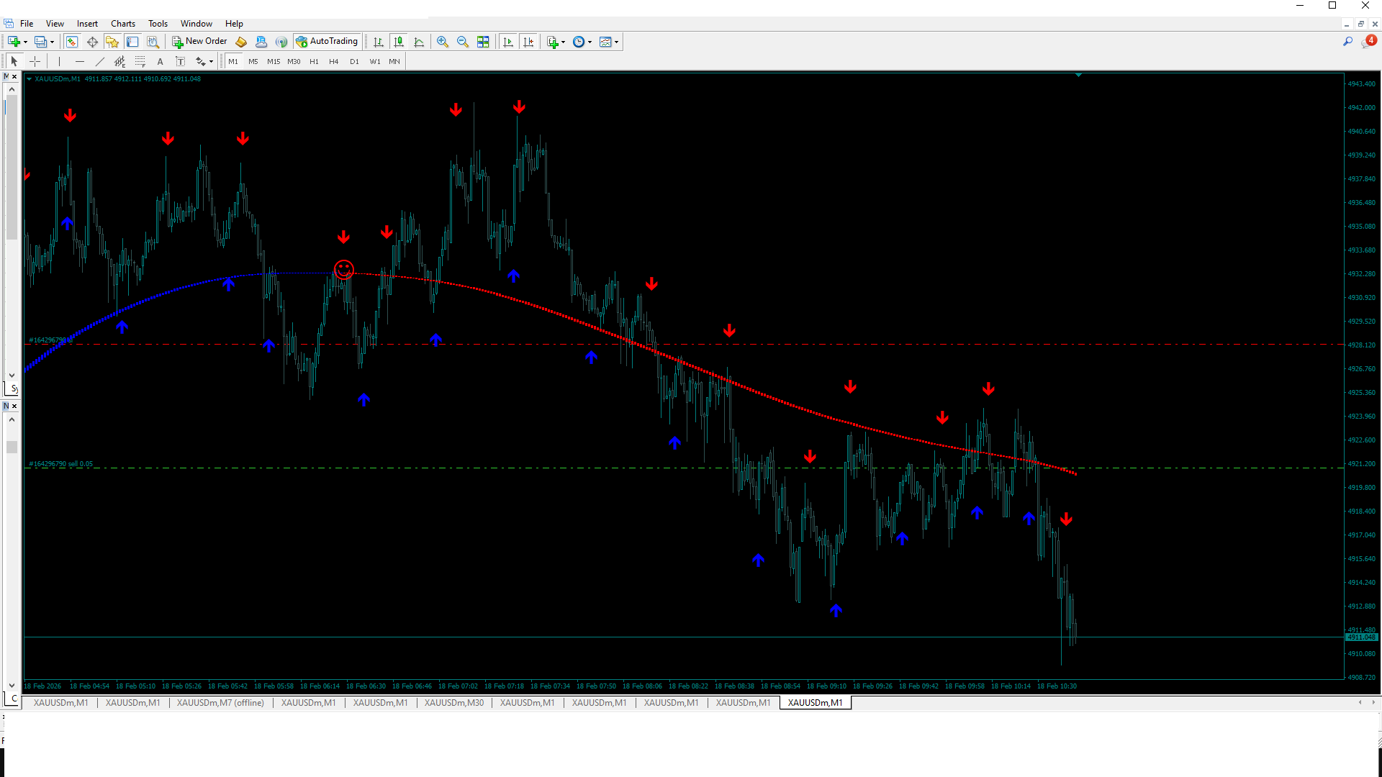Image resolution: width=1382 pixels, height=777 pixels.
Task: Toggle the AutoTrading button
Action: (327, 42)
